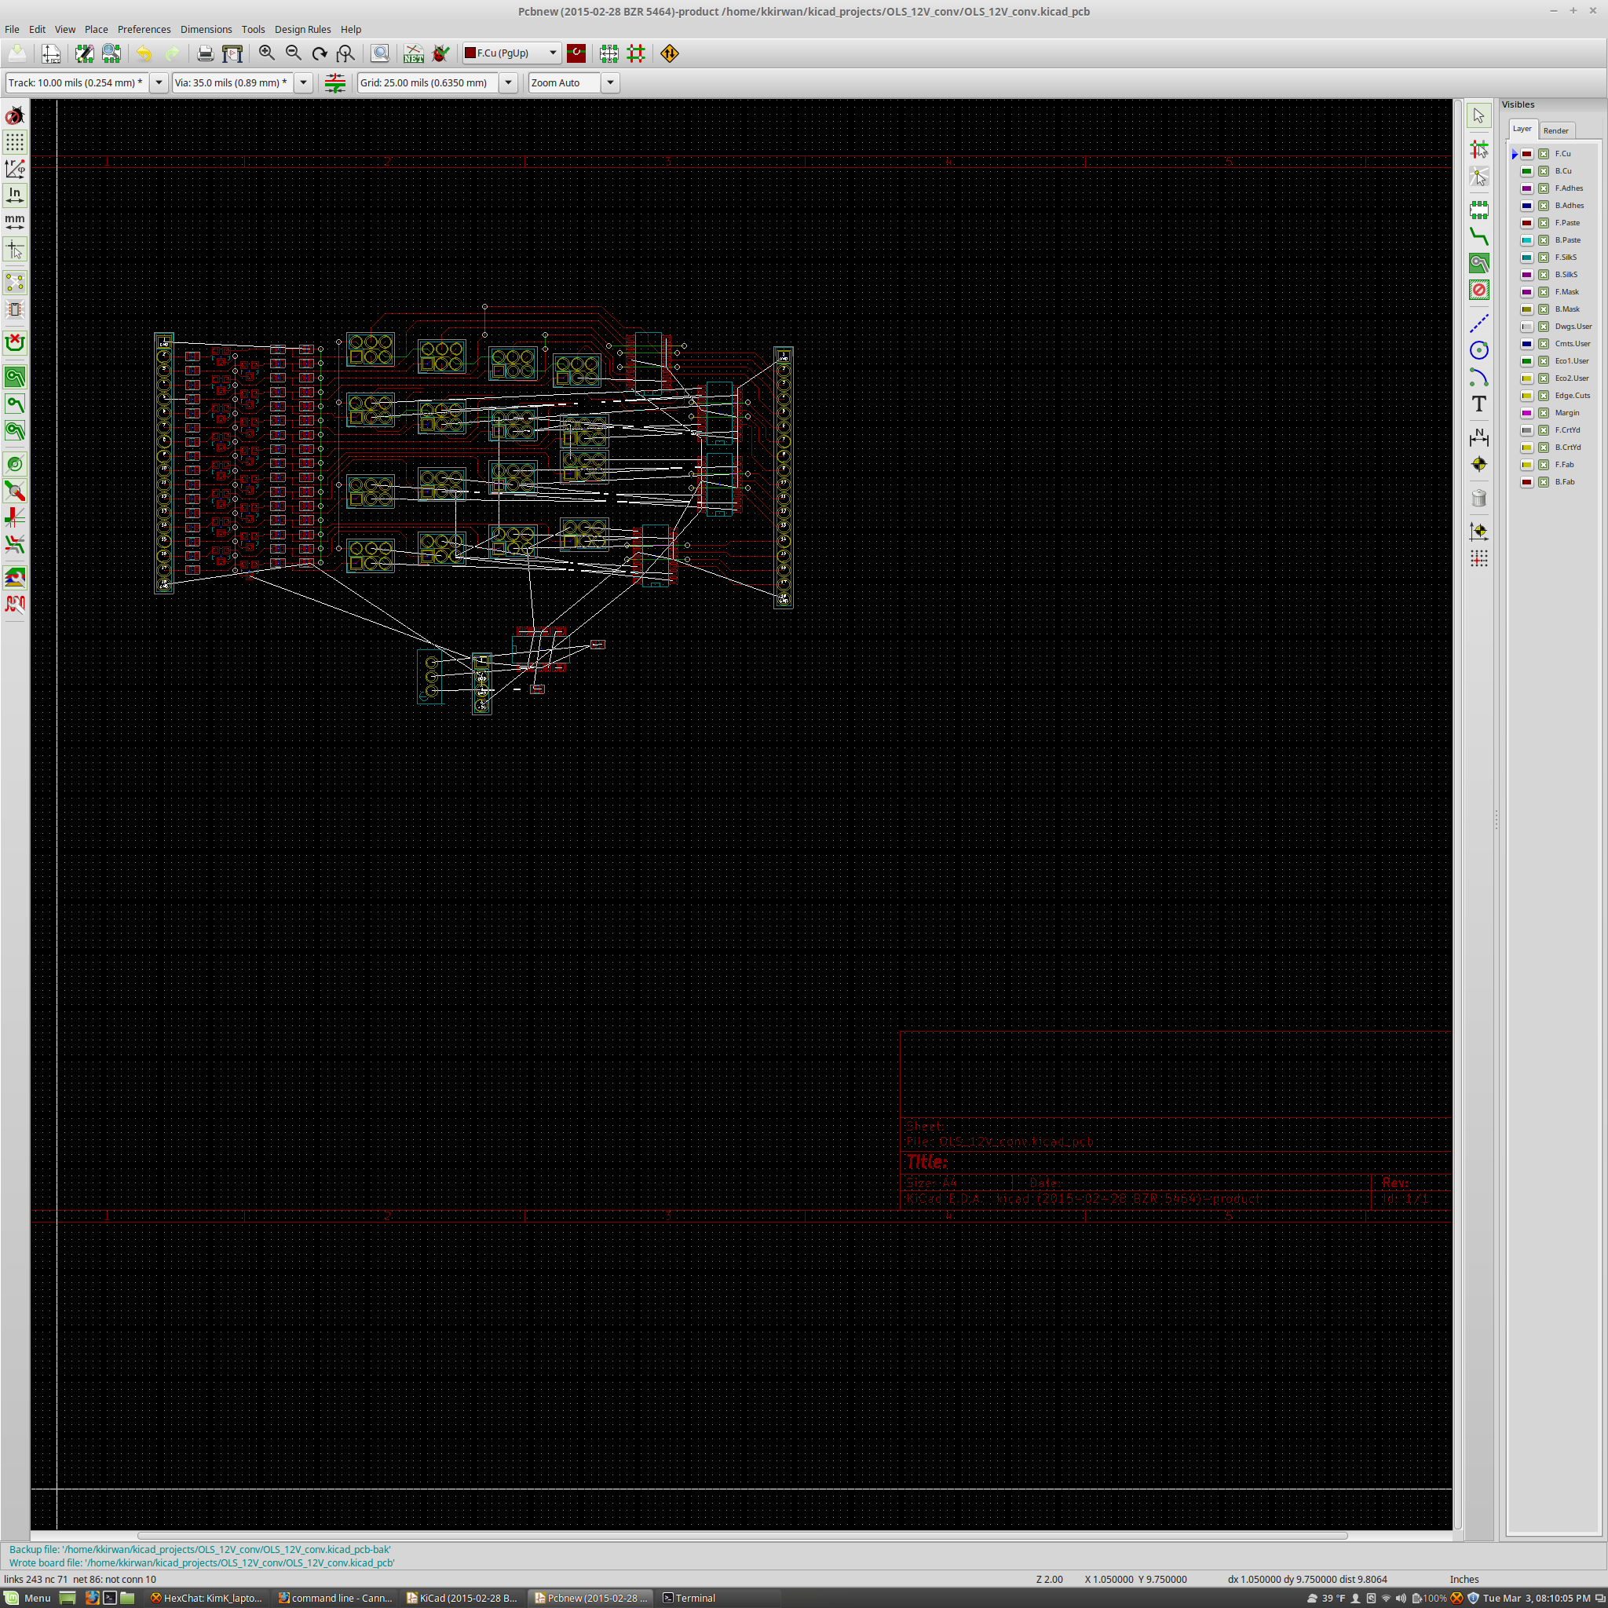Switch to the Layer tab
Screen dimensions: 1608x1608
(1522, 129)
